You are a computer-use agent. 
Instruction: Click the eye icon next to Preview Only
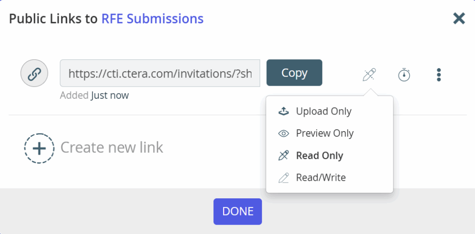[283, 133]
